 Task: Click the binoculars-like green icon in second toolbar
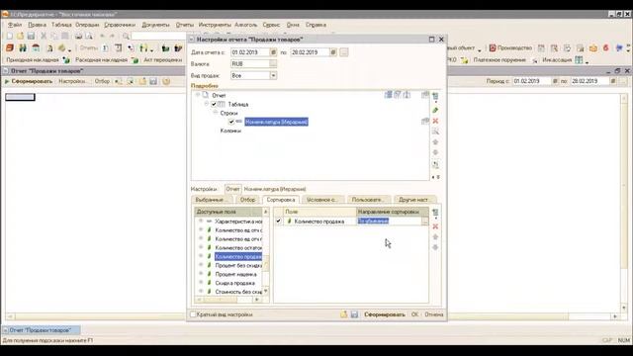point(23,48)
